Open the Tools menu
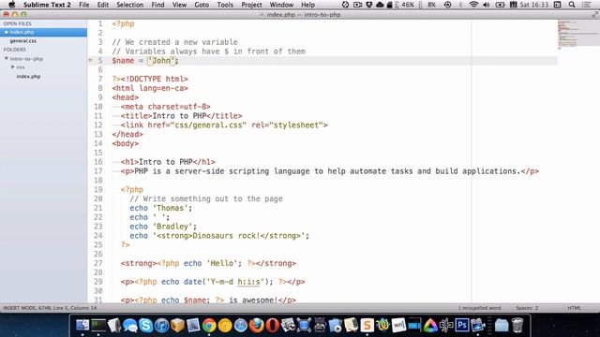 [225, 5]
